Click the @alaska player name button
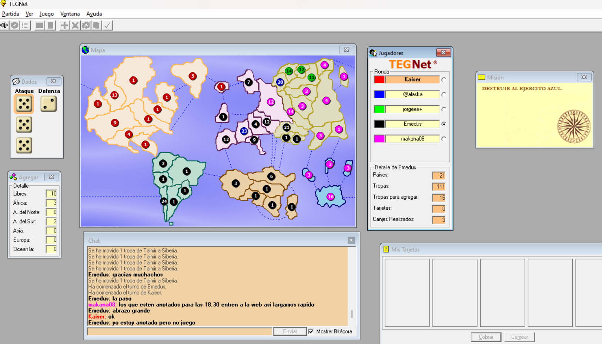 [412, 94]
